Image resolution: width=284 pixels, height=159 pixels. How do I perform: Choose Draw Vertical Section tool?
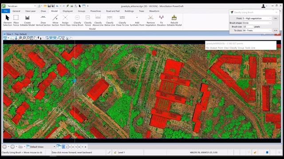(43, 20)
